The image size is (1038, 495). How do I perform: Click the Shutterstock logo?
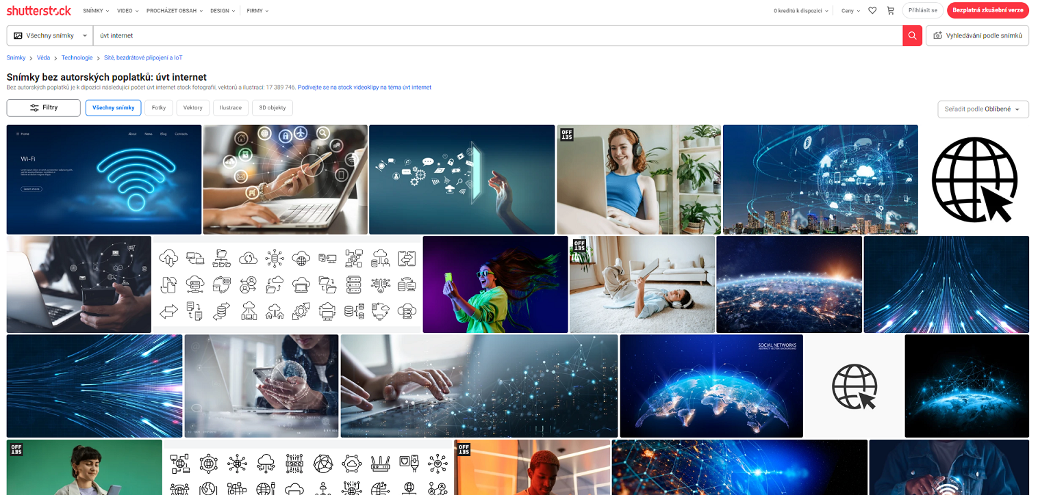(40, 10)
